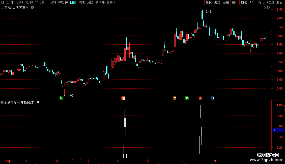Open the 复权 adjustment option
The height and width of the screenshot is (164, 285).
(x=209, y=2)
